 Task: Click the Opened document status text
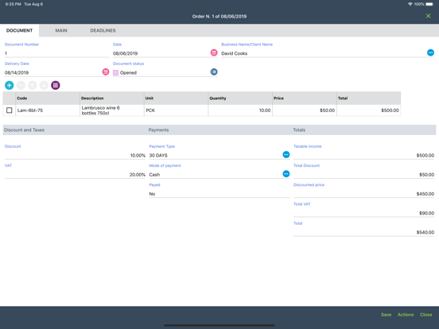click(128, 73)
